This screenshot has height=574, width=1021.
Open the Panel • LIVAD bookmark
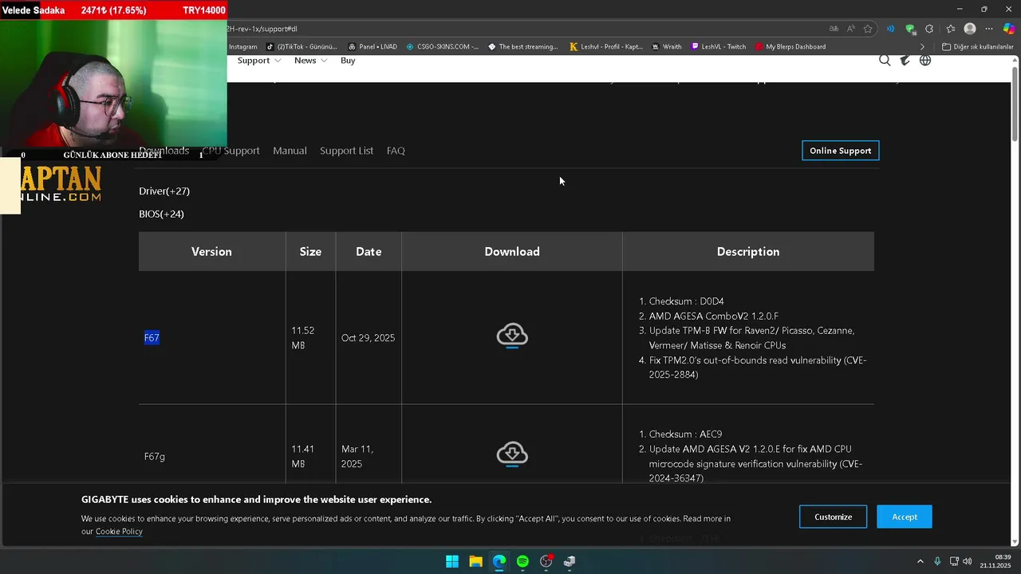pos(373,47)
